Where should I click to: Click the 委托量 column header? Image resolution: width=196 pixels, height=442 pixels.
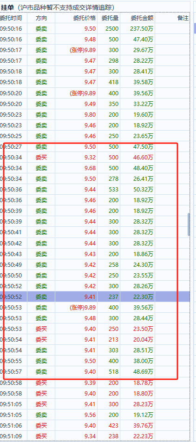109,18
